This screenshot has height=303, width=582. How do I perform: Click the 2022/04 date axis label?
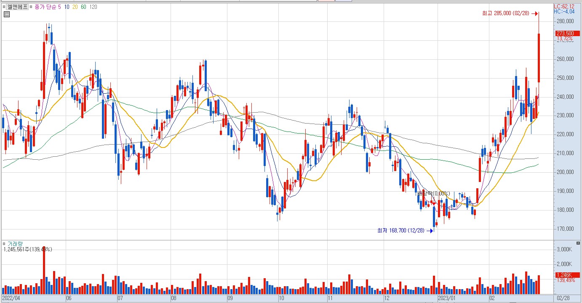[x=11, y=298]
